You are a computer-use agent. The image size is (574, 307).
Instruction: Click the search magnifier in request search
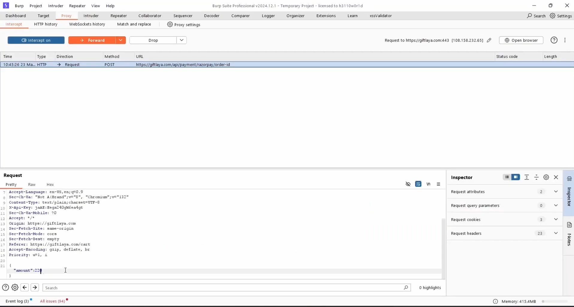click(406, 288)
